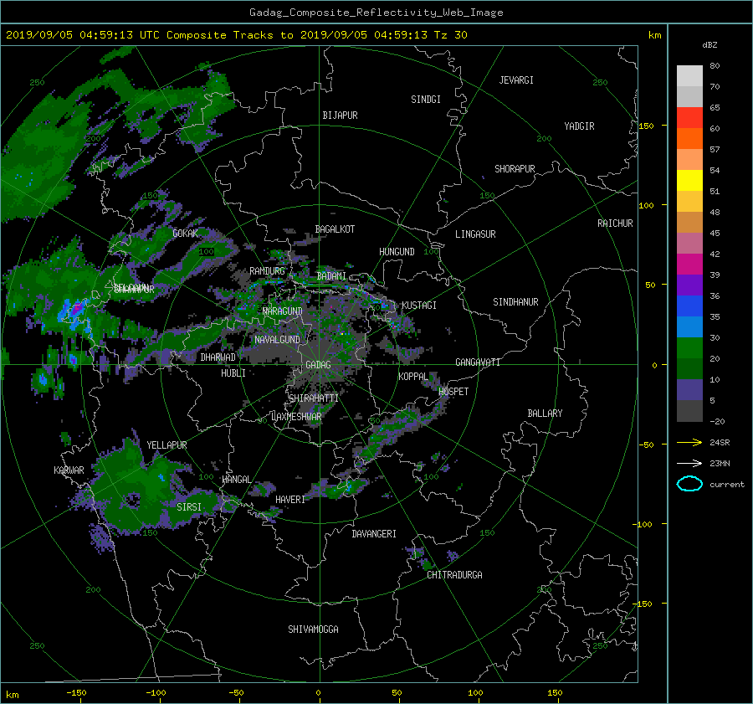The width and height of the screenshot is (753, 704).
Task: Select the brown 45-48 dBZ legend swatch
Action: coord(689,223)
